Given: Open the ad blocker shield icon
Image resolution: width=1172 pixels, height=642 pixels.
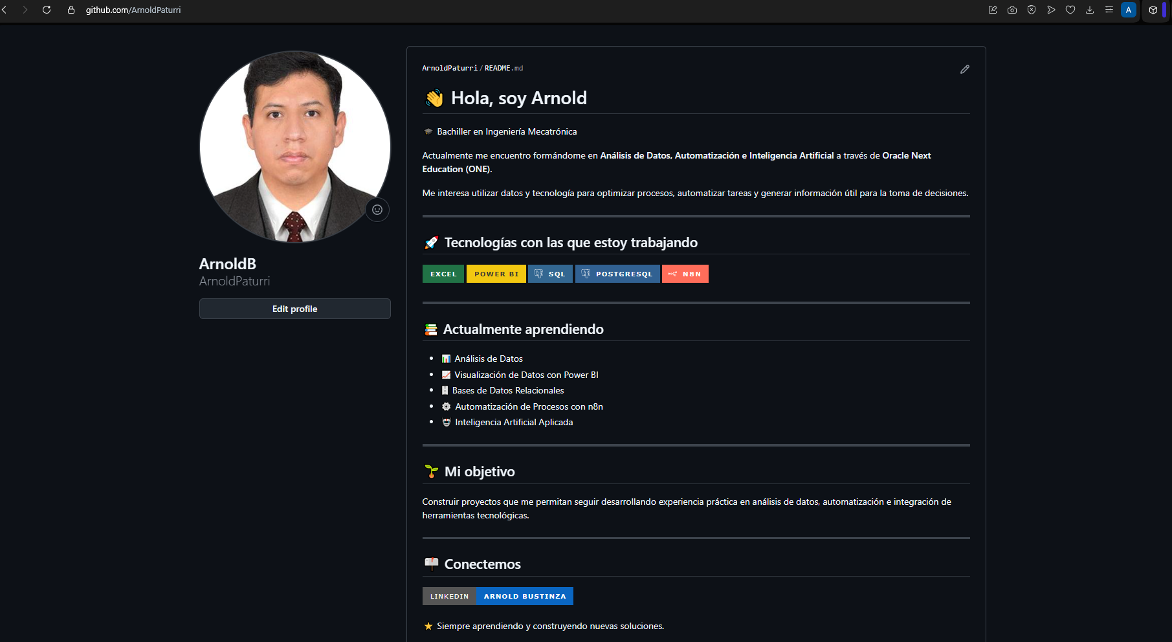Looking at the screenshot, I should [x=1032, y=10].
